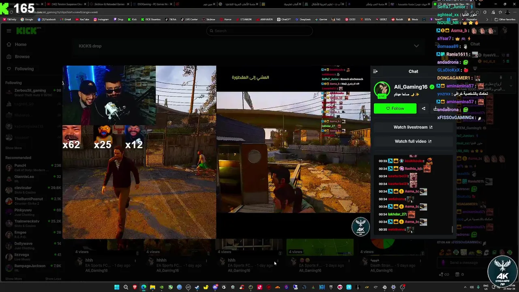Open GiannieLee recommended channel
The image size is (519, 292).
(x=33, y=179)
